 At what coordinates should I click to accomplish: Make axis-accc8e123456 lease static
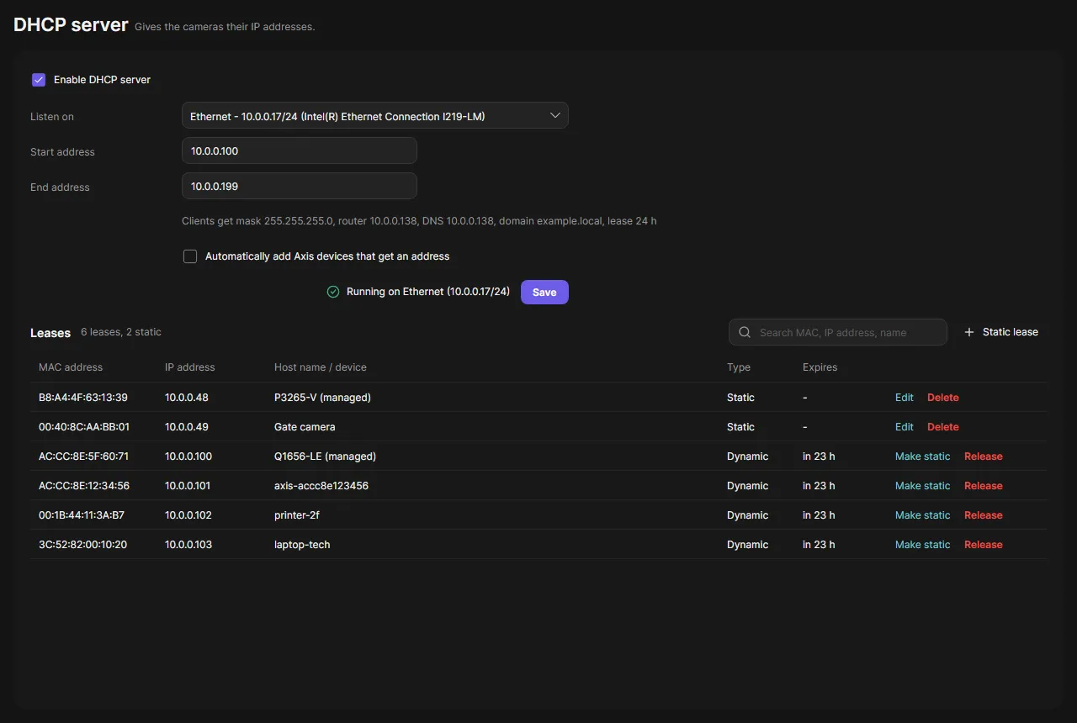point(922,486)
